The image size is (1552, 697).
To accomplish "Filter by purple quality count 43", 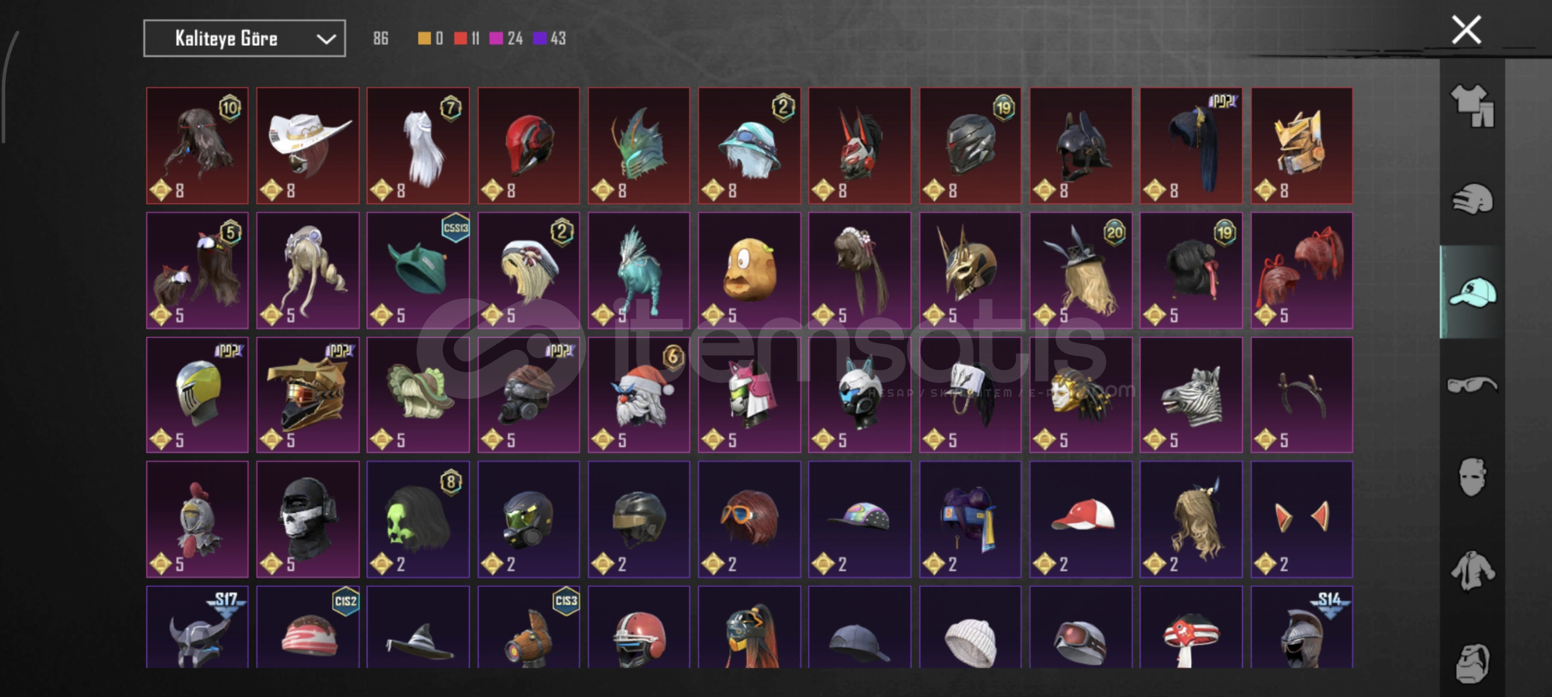I will (550, 39).
